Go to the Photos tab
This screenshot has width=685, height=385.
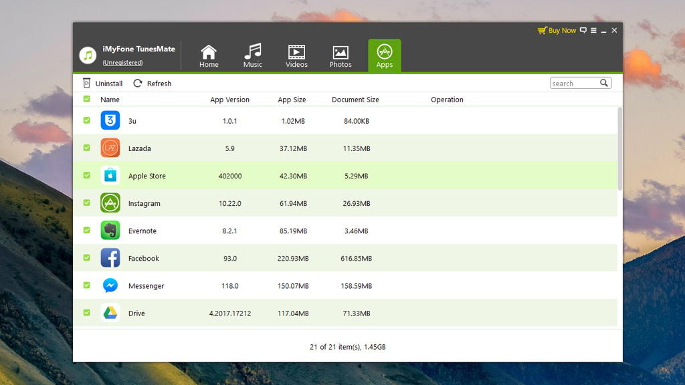pyautogui.click(x=340, y=56)
